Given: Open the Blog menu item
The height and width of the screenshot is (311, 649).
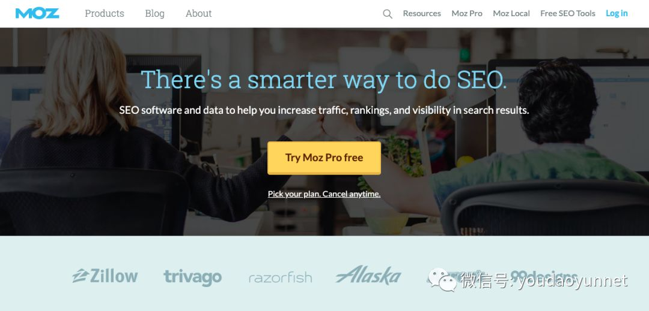Looking at the screenshot, I should (x=155, y=14).
